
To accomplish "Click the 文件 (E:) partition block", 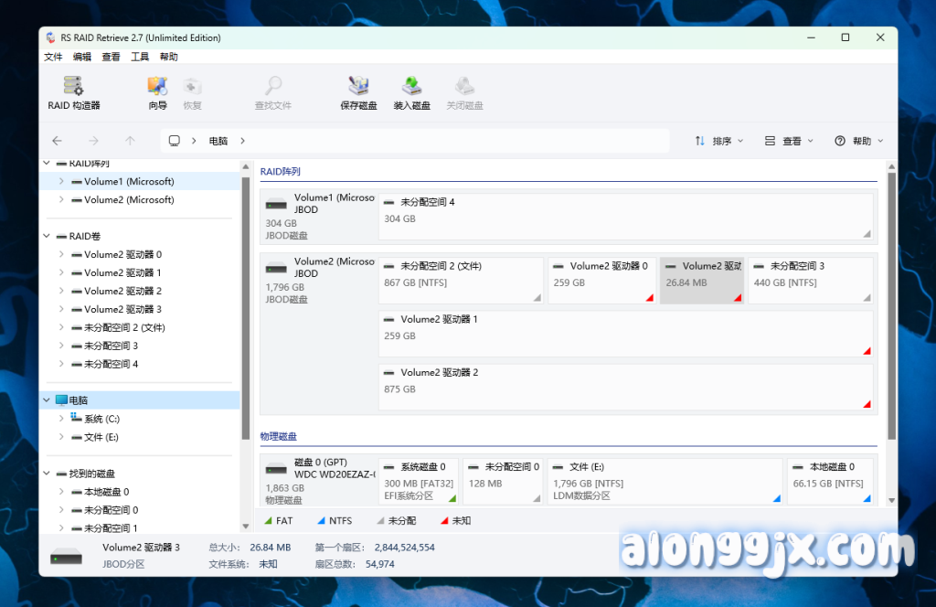I will point(665,480).
